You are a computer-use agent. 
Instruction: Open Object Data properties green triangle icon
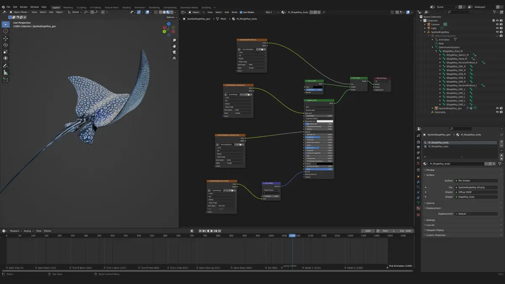418,203
